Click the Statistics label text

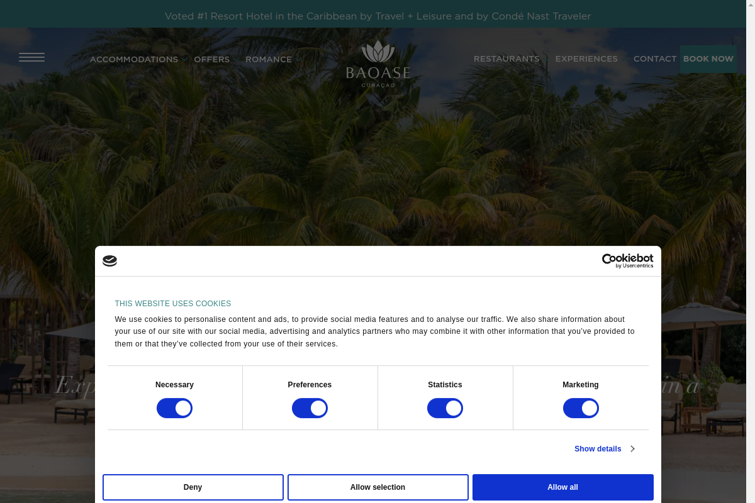pyautogui.click(x=445, y=385)
